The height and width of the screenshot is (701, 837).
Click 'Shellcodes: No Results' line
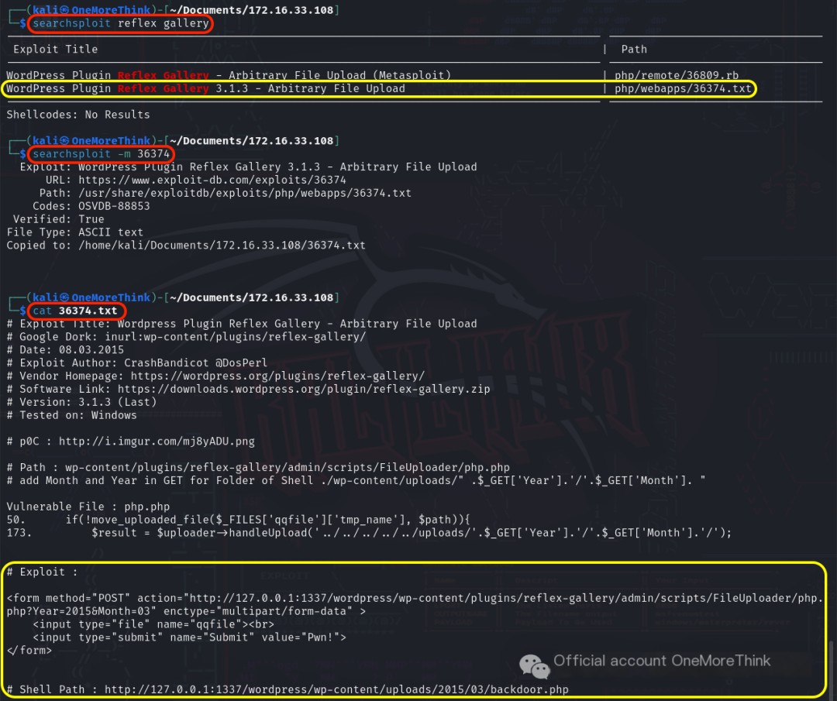[x=78, y=115]
